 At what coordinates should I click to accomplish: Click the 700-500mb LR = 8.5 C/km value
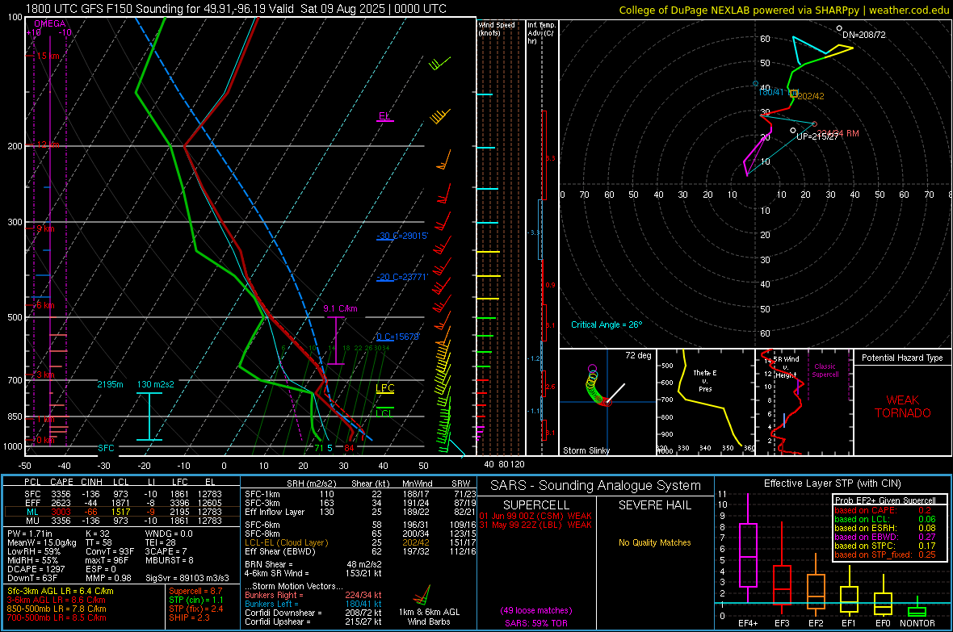tap(57, 618)
